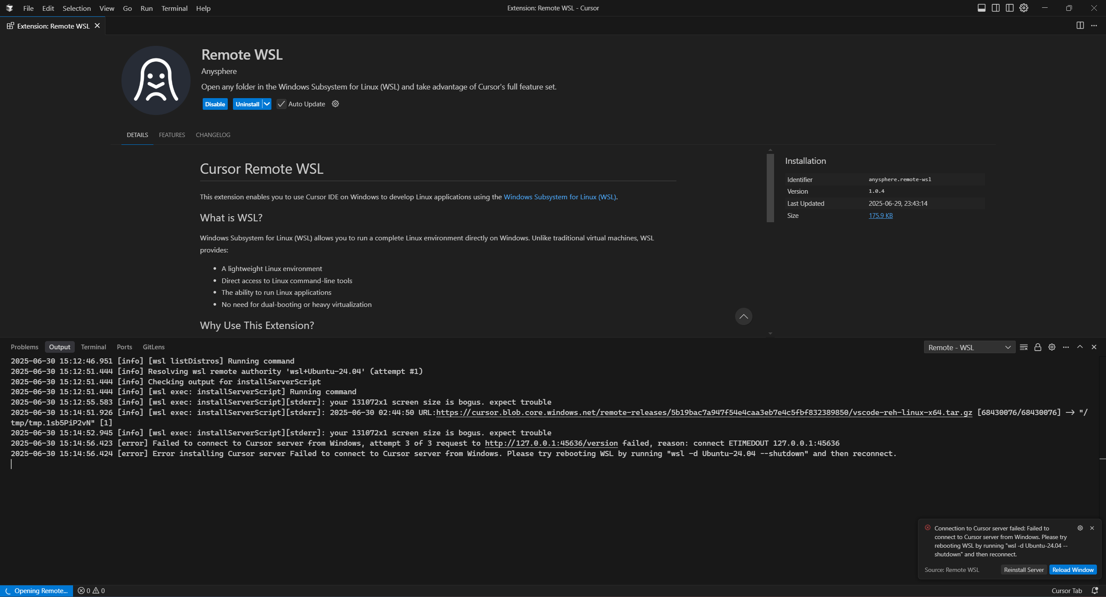Screen dimensions: 1106x597
Task: Open the Selection menu
Action: click(76, 8)
